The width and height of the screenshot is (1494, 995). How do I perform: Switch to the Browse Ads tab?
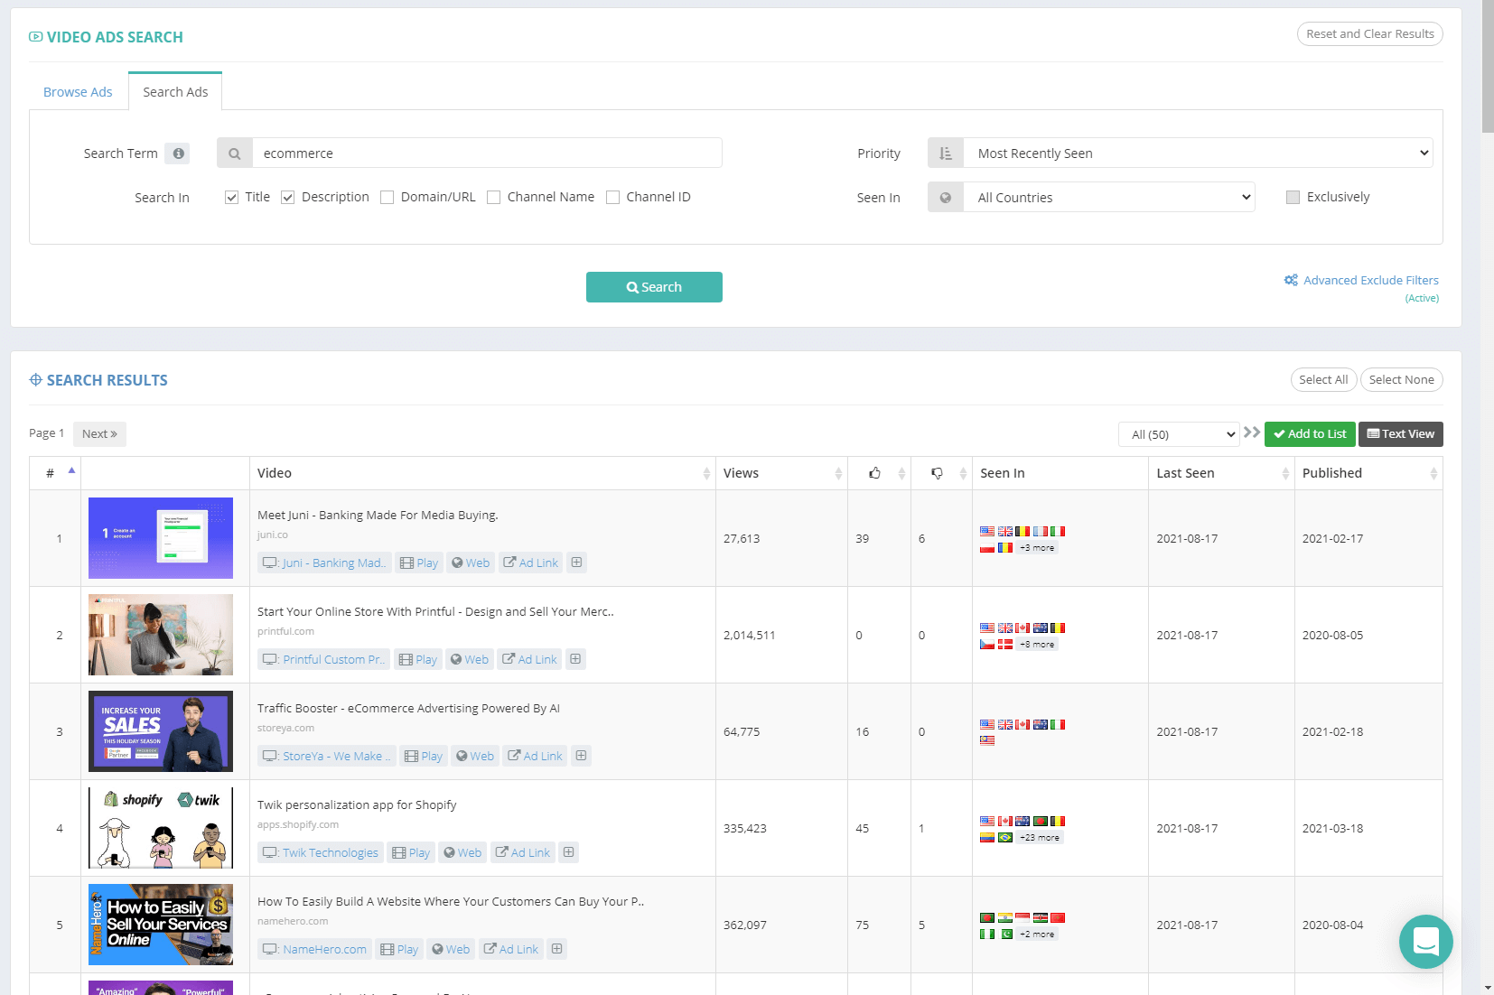78,92
